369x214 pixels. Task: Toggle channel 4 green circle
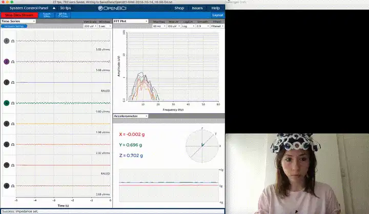tap(7, 103)
